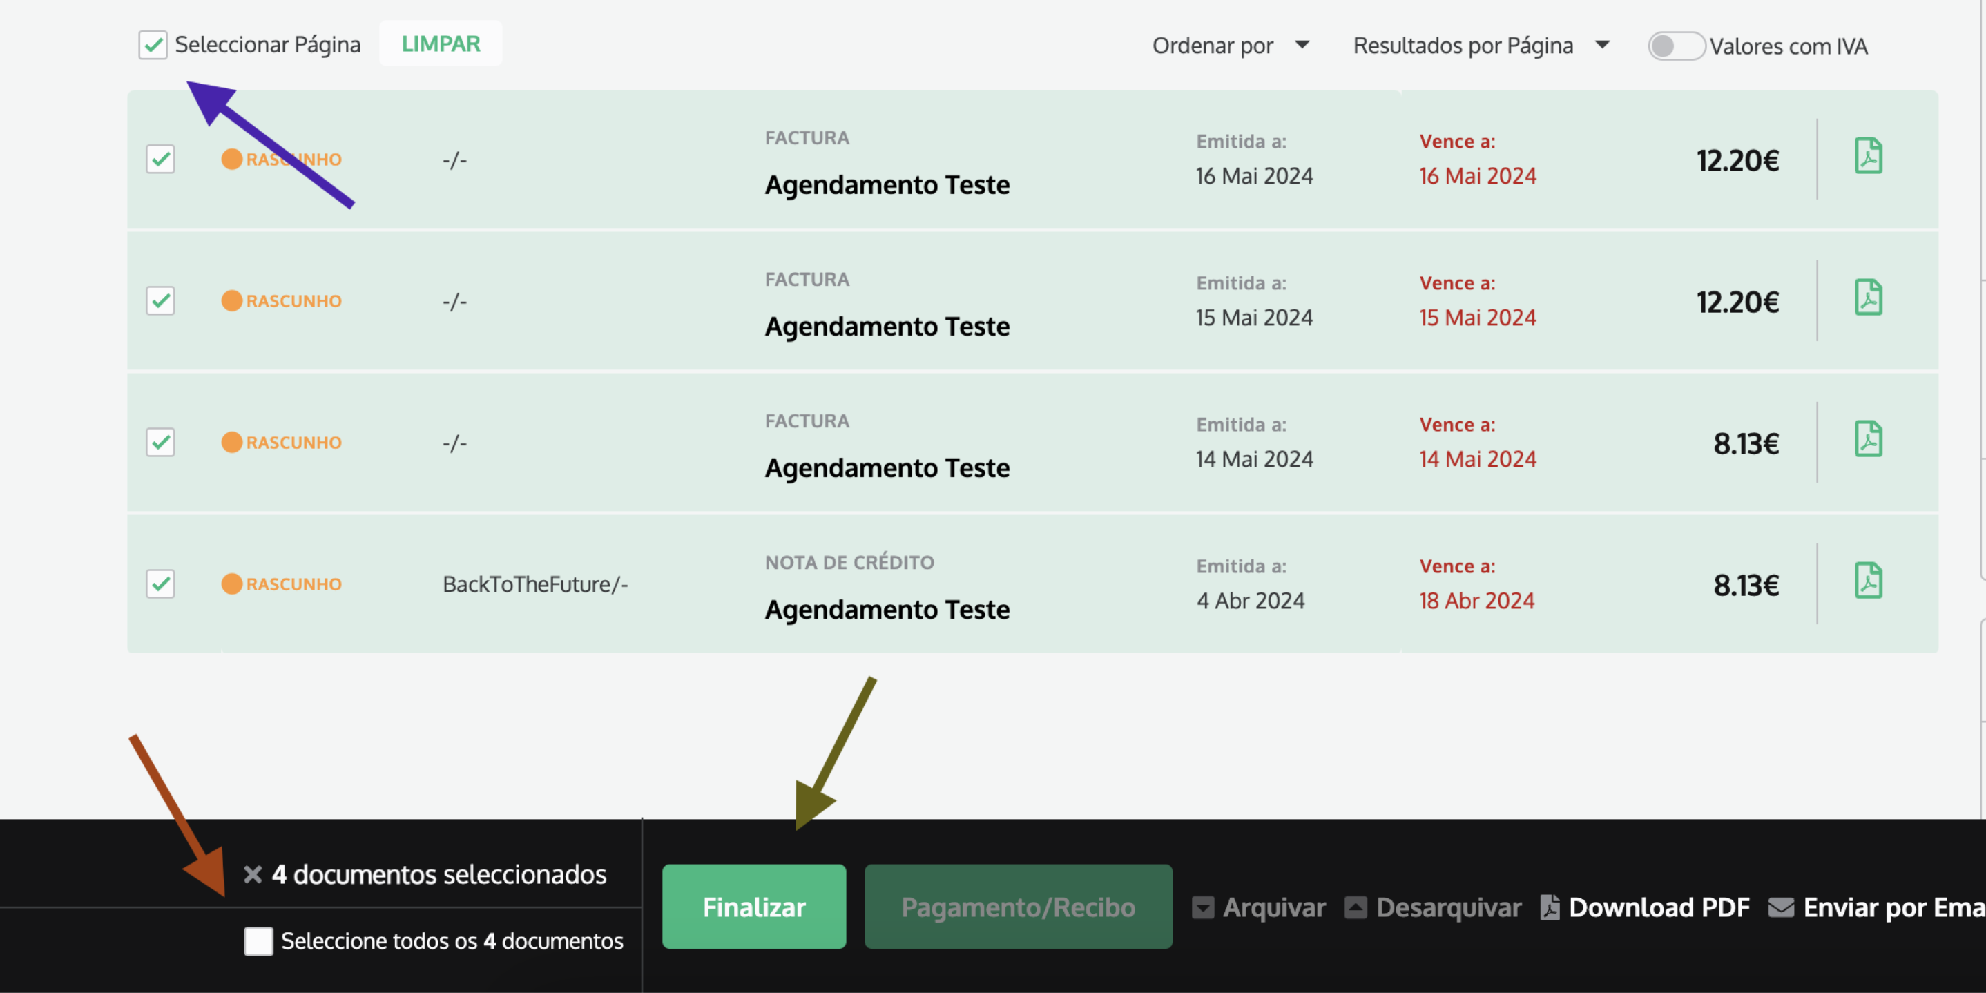Click the Pagamento/Recibo button
1986x993 pixels.
click(1018, 907)
